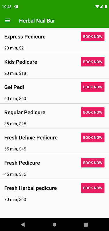Book the Fresh Herbal pedicure service
The height and width of the screenshot is (231, 109).
[x=93, y=188]
